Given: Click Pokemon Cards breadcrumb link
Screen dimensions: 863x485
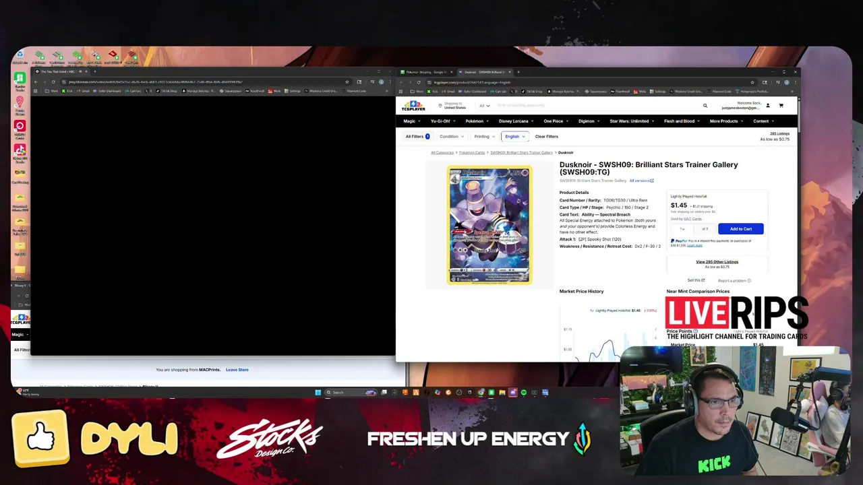Looking at the screenshot, I should click(472, 153).
